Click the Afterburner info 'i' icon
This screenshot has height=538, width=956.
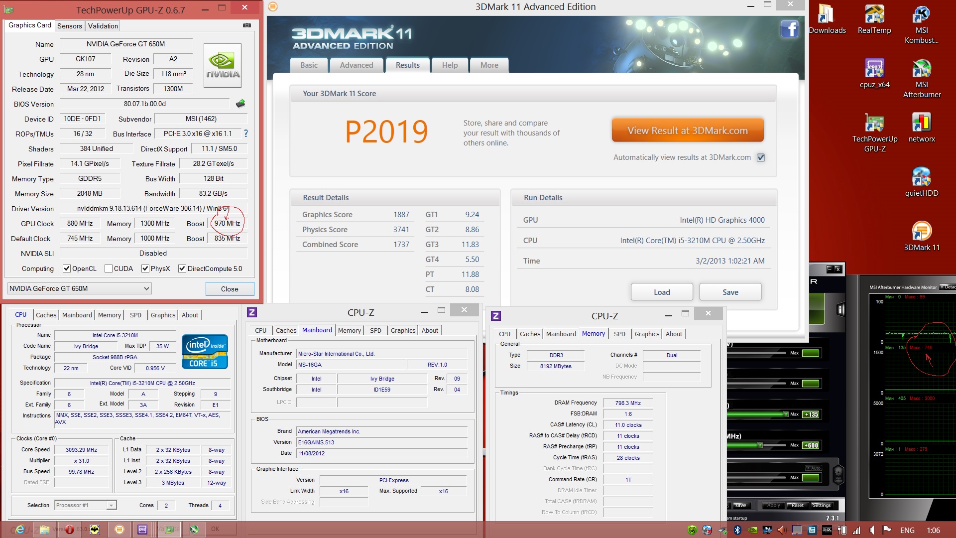click(840, 309)
